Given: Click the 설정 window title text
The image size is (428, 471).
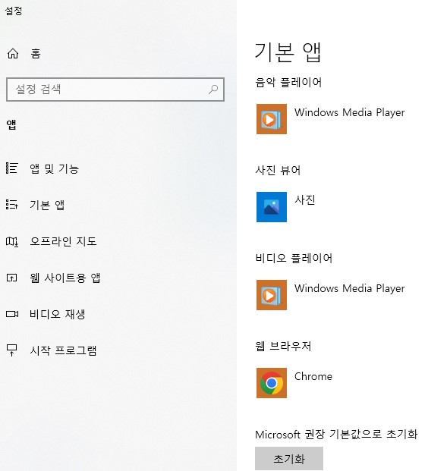Looking at the screenshot, I should (14, 11).
